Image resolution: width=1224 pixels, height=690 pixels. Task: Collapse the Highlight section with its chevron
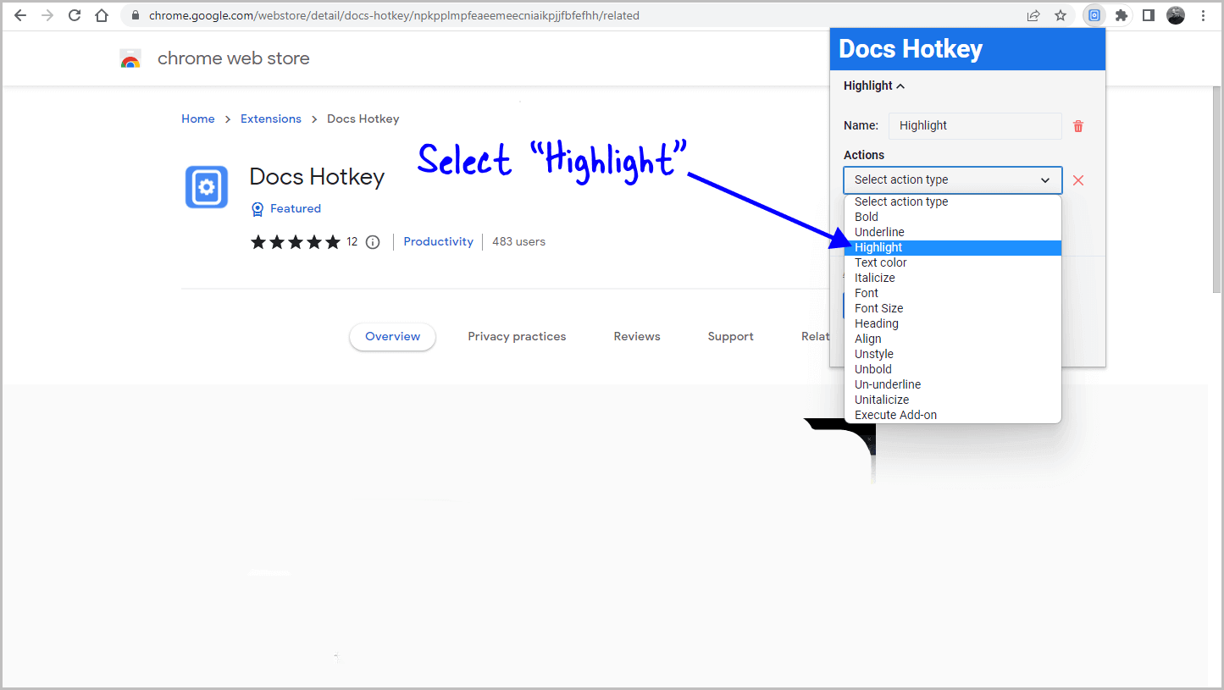(900, 86)
